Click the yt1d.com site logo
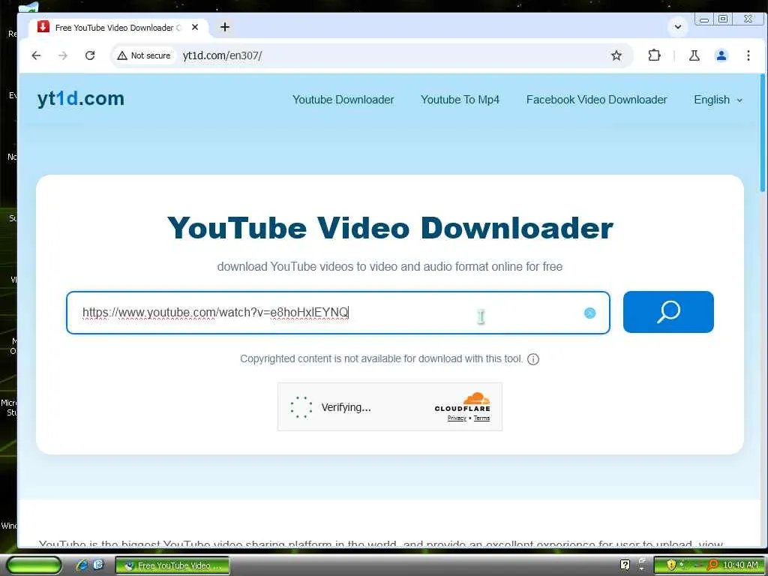 point(81,98)
